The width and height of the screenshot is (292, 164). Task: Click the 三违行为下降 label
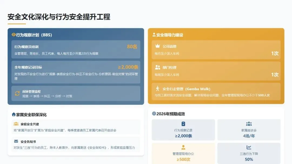tap(249, 154)
